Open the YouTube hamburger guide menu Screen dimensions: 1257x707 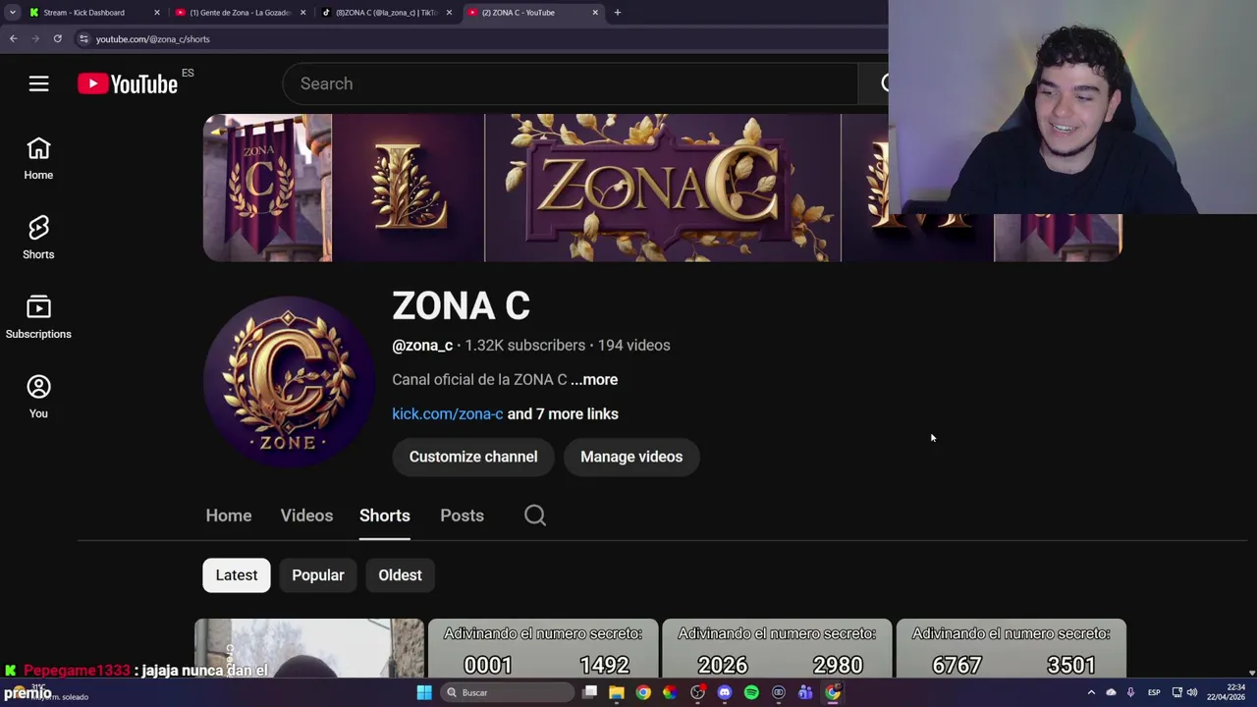pos(38,83)
